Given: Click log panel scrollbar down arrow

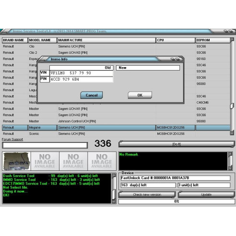Looking at the screenshot, I should 114,201.
